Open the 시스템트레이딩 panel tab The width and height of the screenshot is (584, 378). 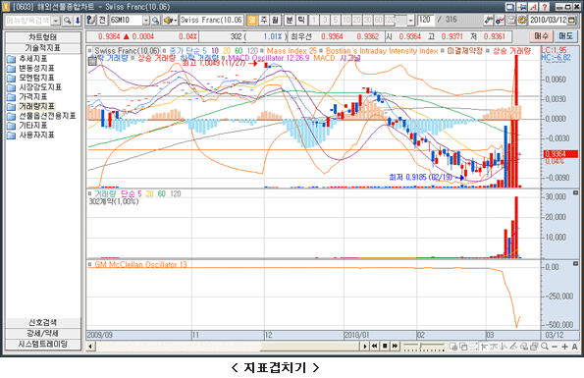pyautogui.click(x=43, y=344)
